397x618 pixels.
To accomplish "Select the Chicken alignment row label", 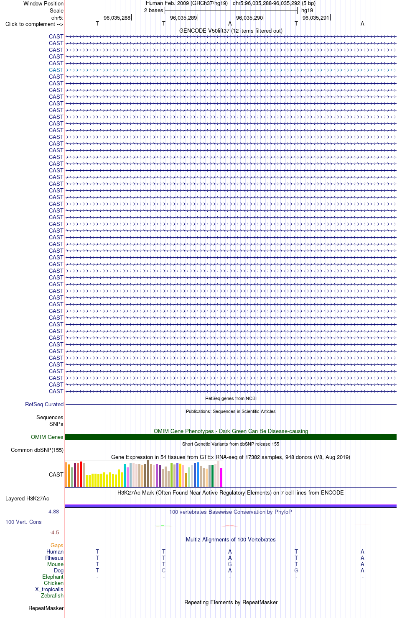I will (x=54, y=583).
